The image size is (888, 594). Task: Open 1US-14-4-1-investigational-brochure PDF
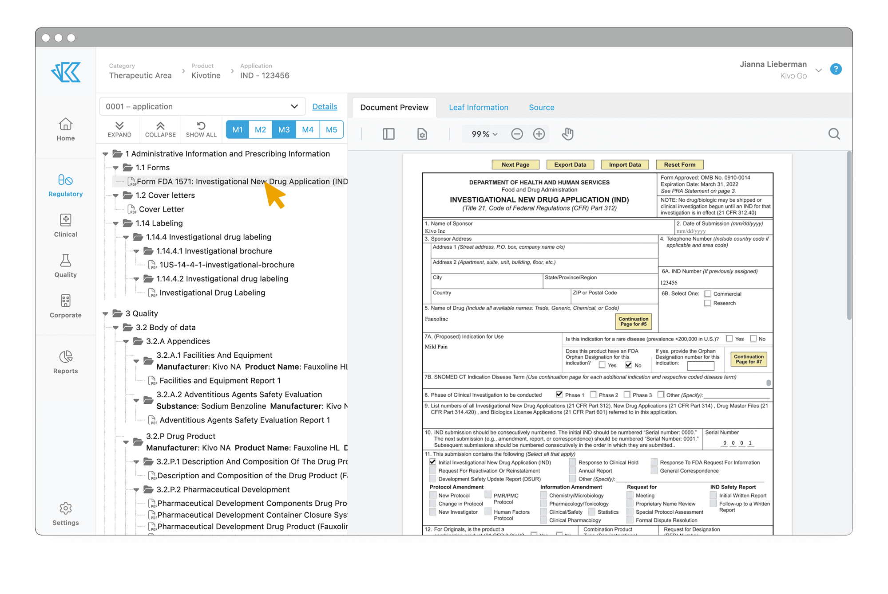[222, 265]
